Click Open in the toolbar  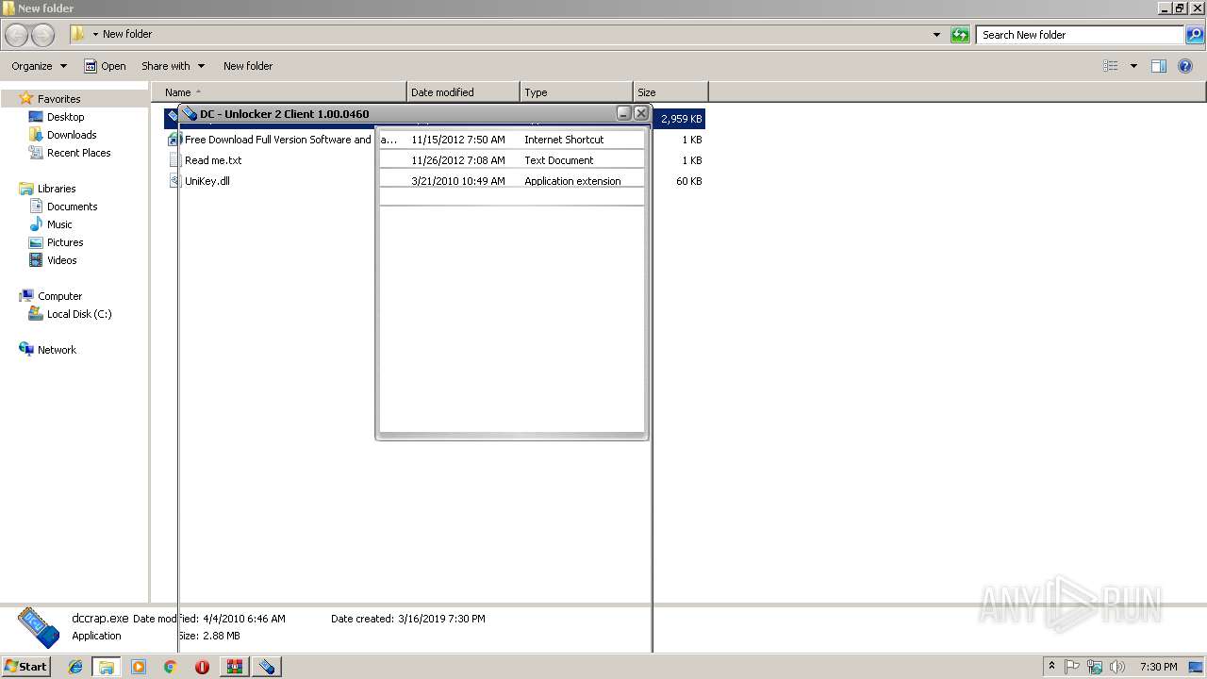105,66
